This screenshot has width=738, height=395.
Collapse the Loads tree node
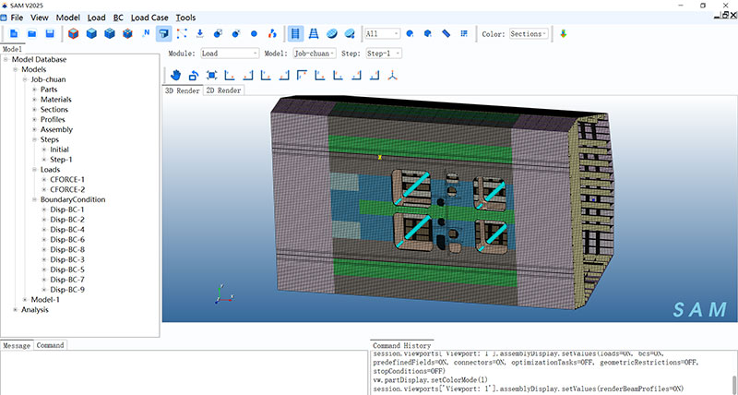pos(34,170)
